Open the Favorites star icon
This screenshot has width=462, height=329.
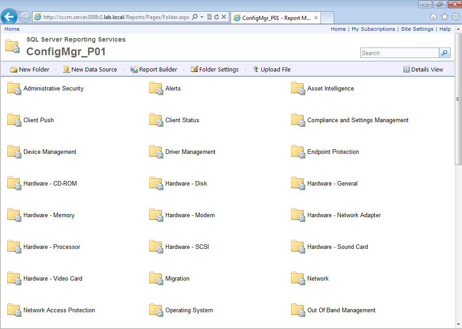pyautogui.click(x=445, y=17)
